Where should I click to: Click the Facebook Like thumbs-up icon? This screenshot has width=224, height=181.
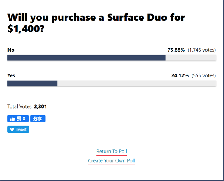13,119
